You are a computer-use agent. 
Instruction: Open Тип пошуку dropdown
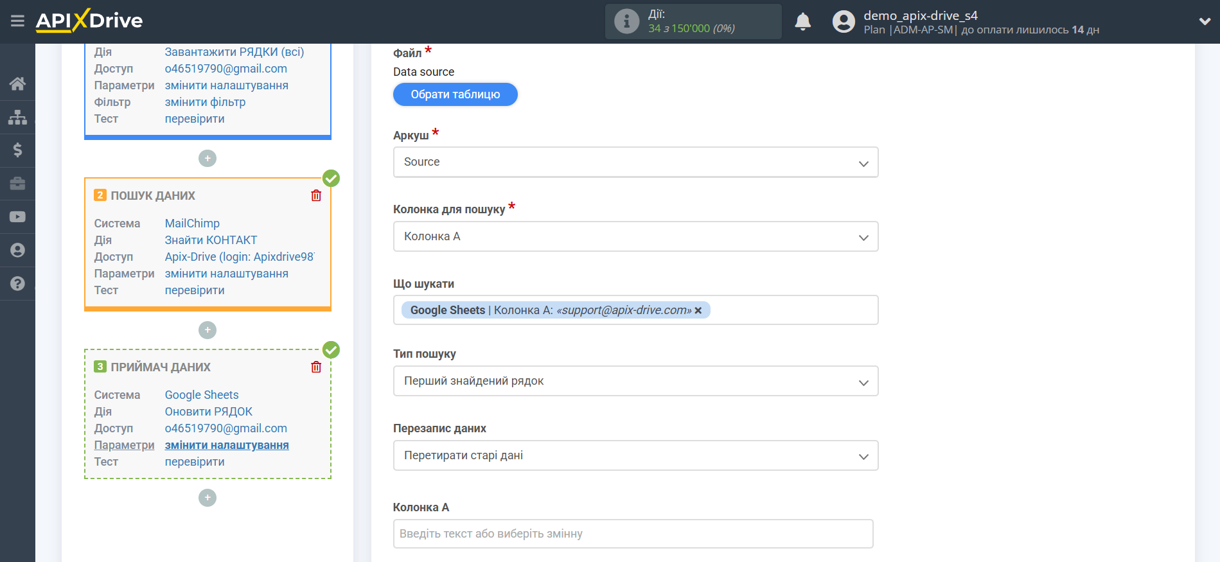point(635,381)
